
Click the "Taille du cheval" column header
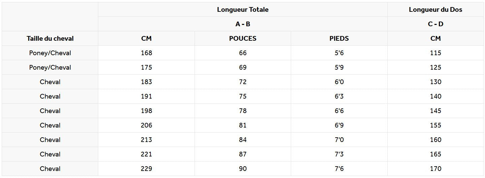point(50,38)
